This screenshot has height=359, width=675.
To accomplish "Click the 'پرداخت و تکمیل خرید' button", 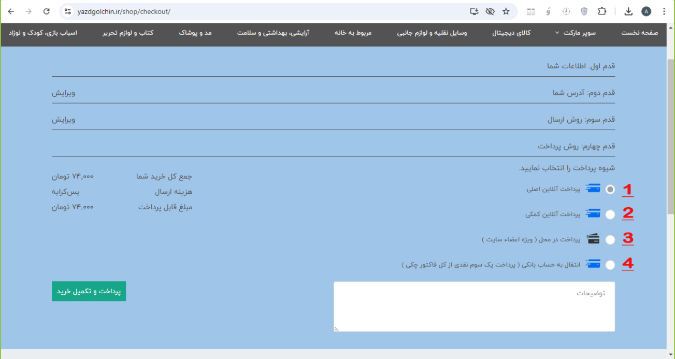I will (x=89, y=291).
